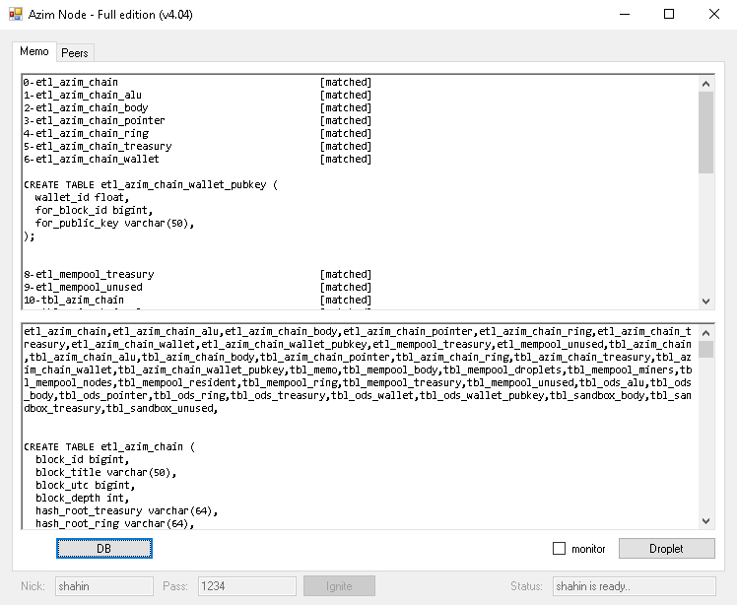Switch to the Peers tab
The width and height of the screenshot is (737, 605).
75,52
